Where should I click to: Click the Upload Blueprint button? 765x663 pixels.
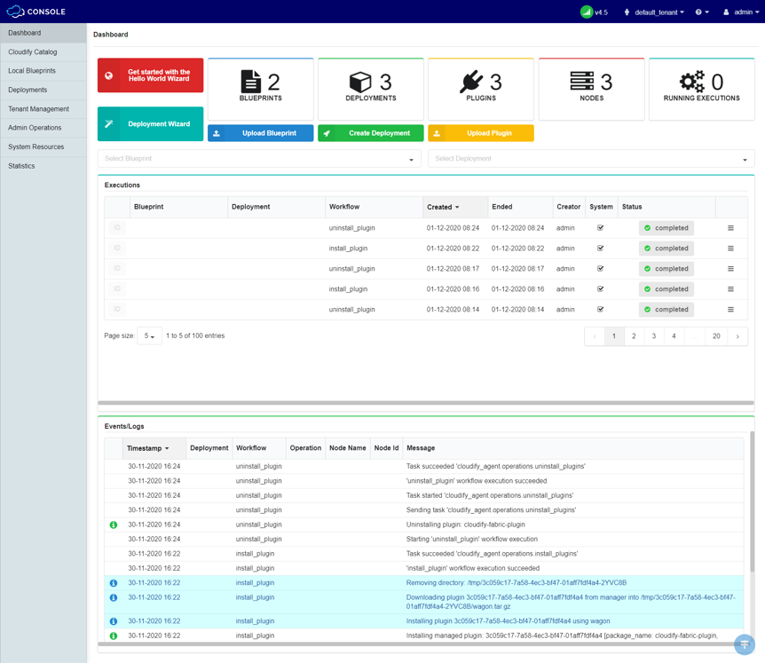coord(260,133)
